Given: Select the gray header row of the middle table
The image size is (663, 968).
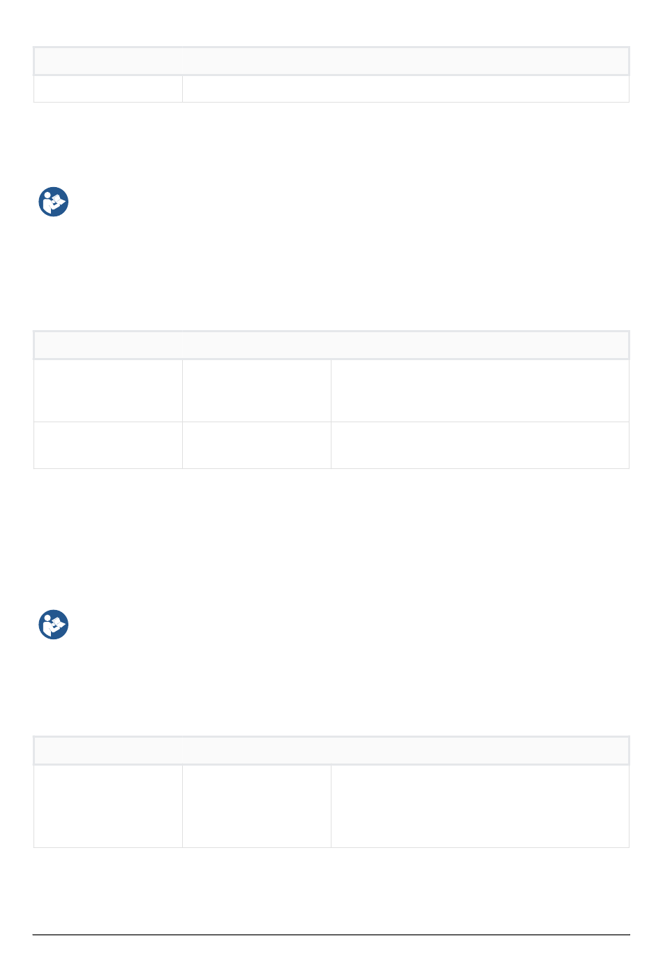Looking at the screenshot, I should (331, 345).
